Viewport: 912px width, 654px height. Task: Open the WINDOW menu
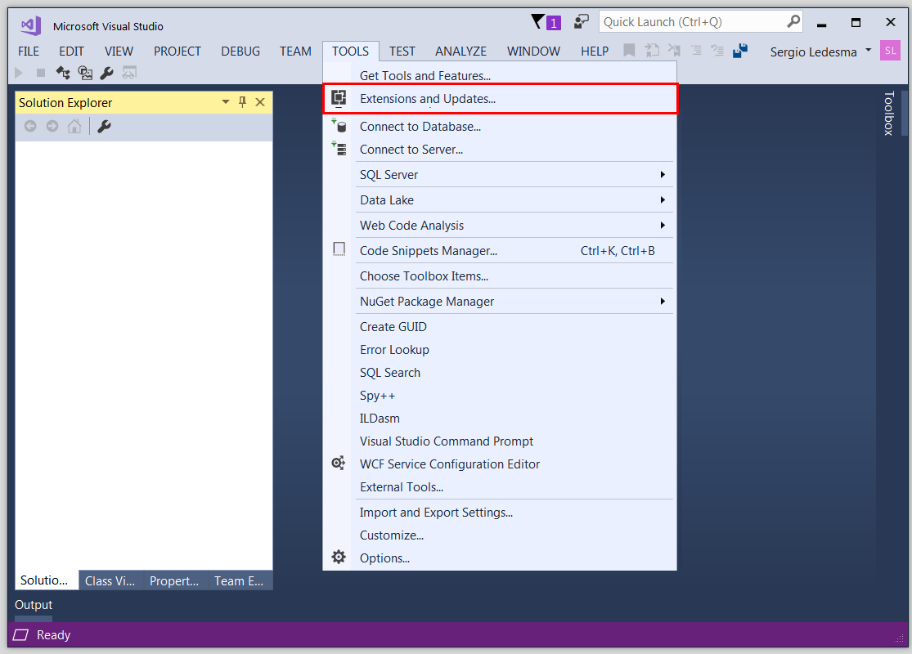click(x=533, y=52)
